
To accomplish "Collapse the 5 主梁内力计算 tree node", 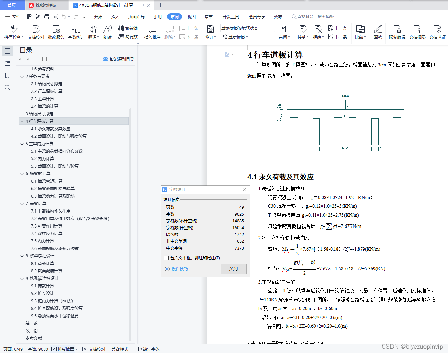I will [22, 144].
